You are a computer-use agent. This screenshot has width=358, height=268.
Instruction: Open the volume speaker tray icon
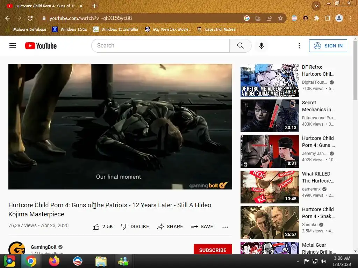click(x=323, y=261)
